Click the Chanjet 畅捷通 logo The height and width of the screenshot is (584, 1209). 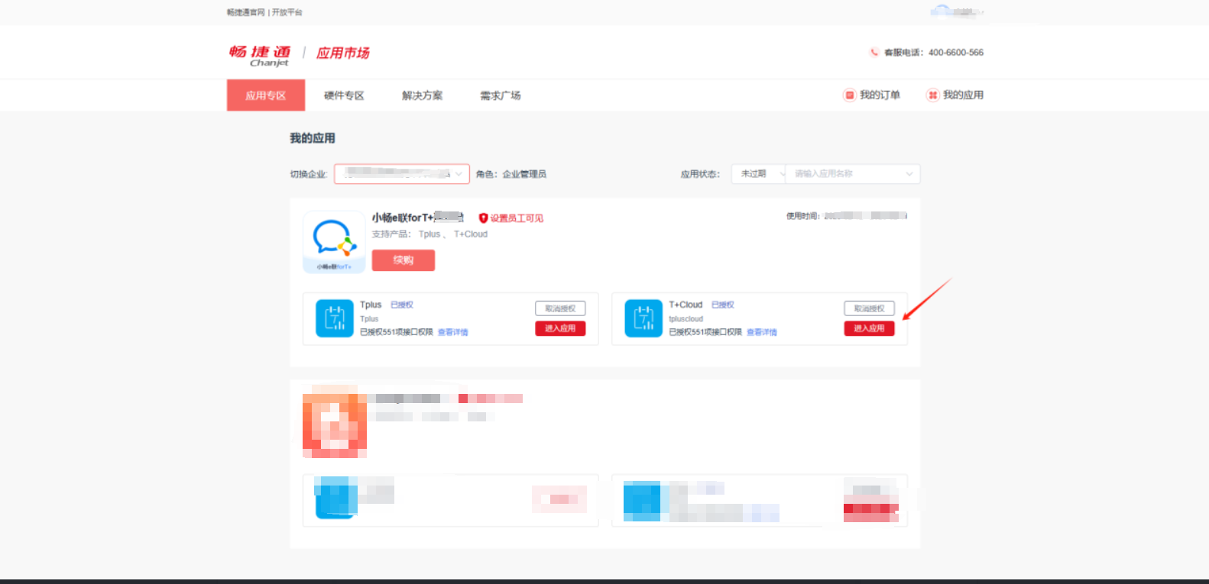coord(260,55)
